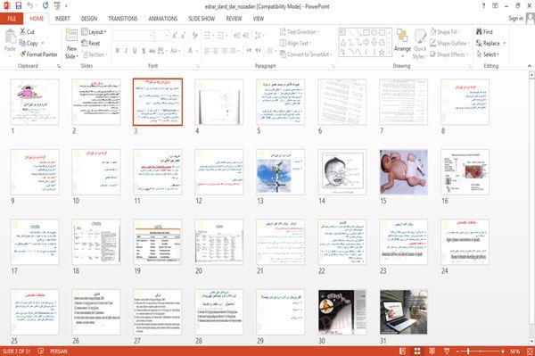Open the Layout dropdown
Image resolution: width=535 pixels, height=356 pixels.
tap(94, 32)
